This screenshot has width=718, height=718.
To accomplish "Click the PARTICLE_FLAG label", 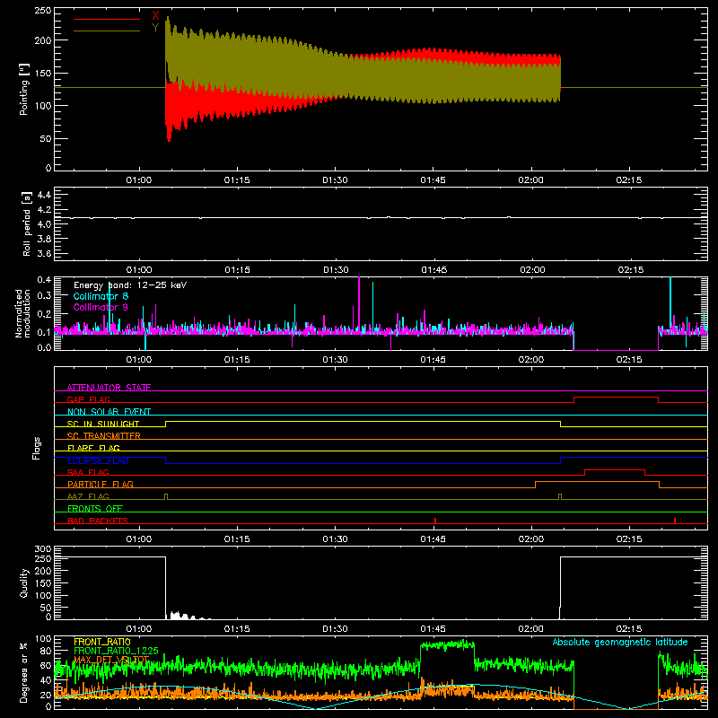I will (x=101, y=484).
